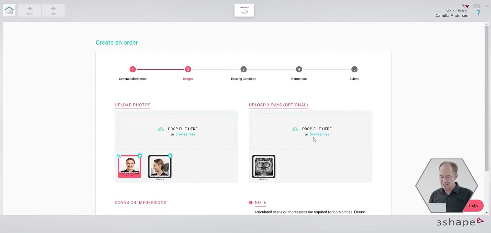Click the replace icon on smile photo

[119, 156]
